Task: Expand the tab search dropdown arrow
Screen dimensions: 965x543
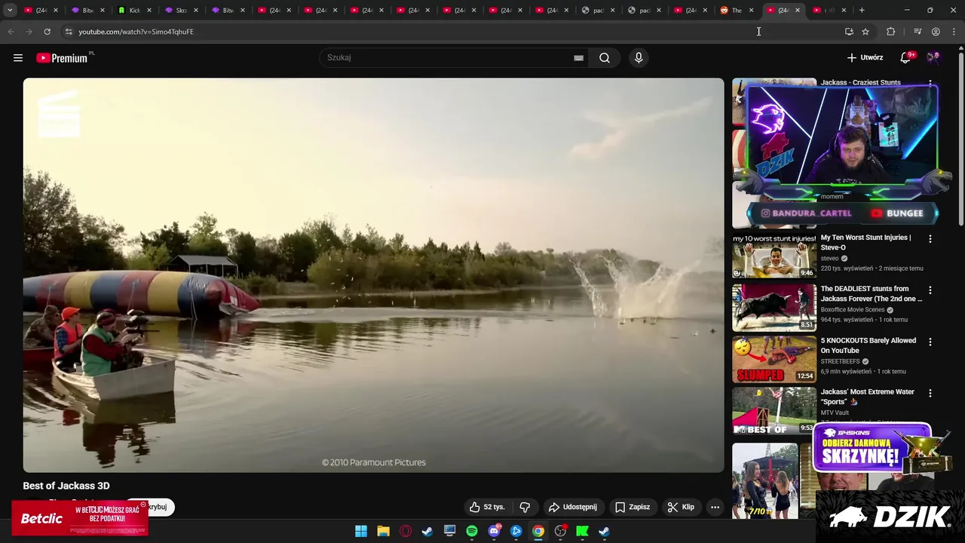Action: 10,11
